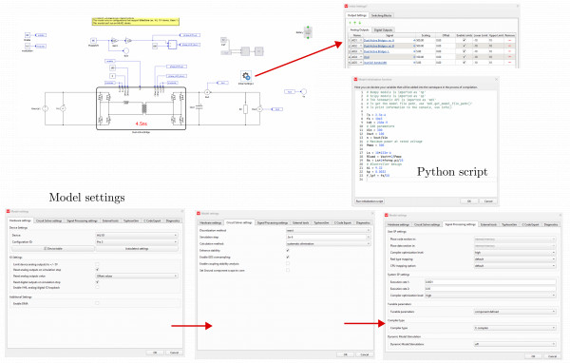Switch to Digital Outputs sub-tab
The width and height of the screenshot is (570, 363).
point(383,29)
